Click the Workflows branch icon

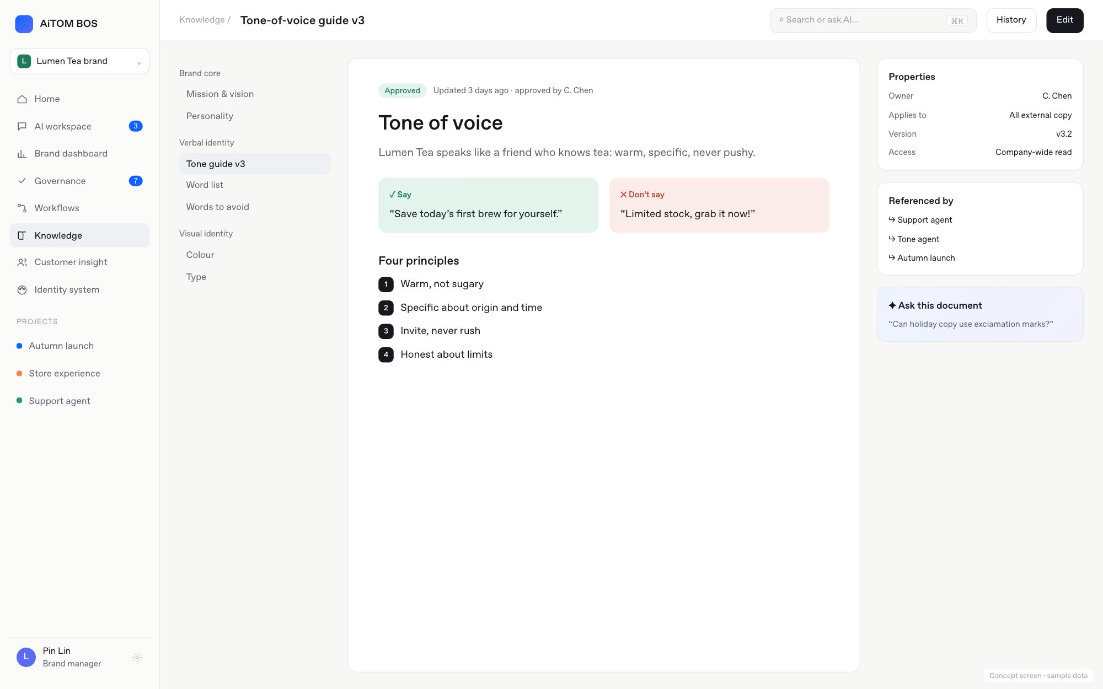[22, 208]
